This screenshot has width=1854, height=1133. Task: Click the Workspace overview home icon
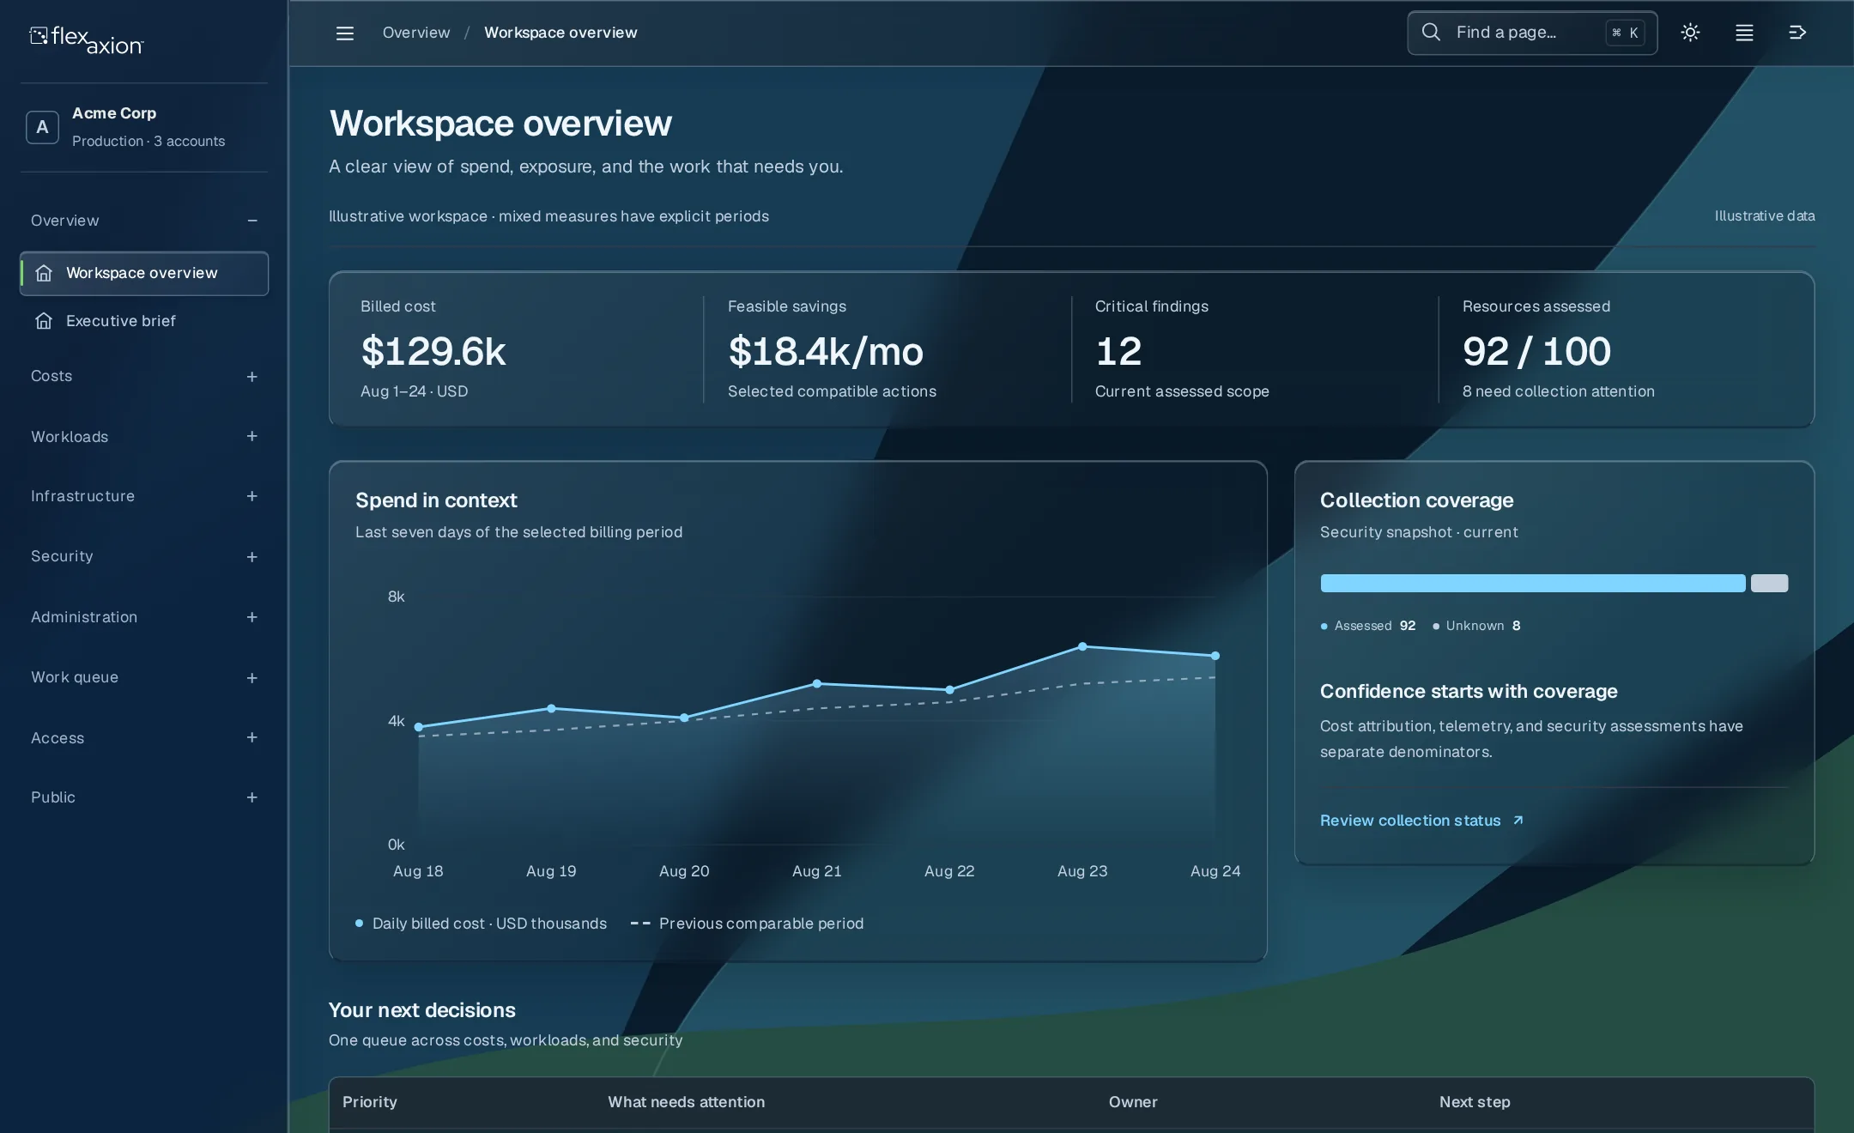(x=44, y=273)
